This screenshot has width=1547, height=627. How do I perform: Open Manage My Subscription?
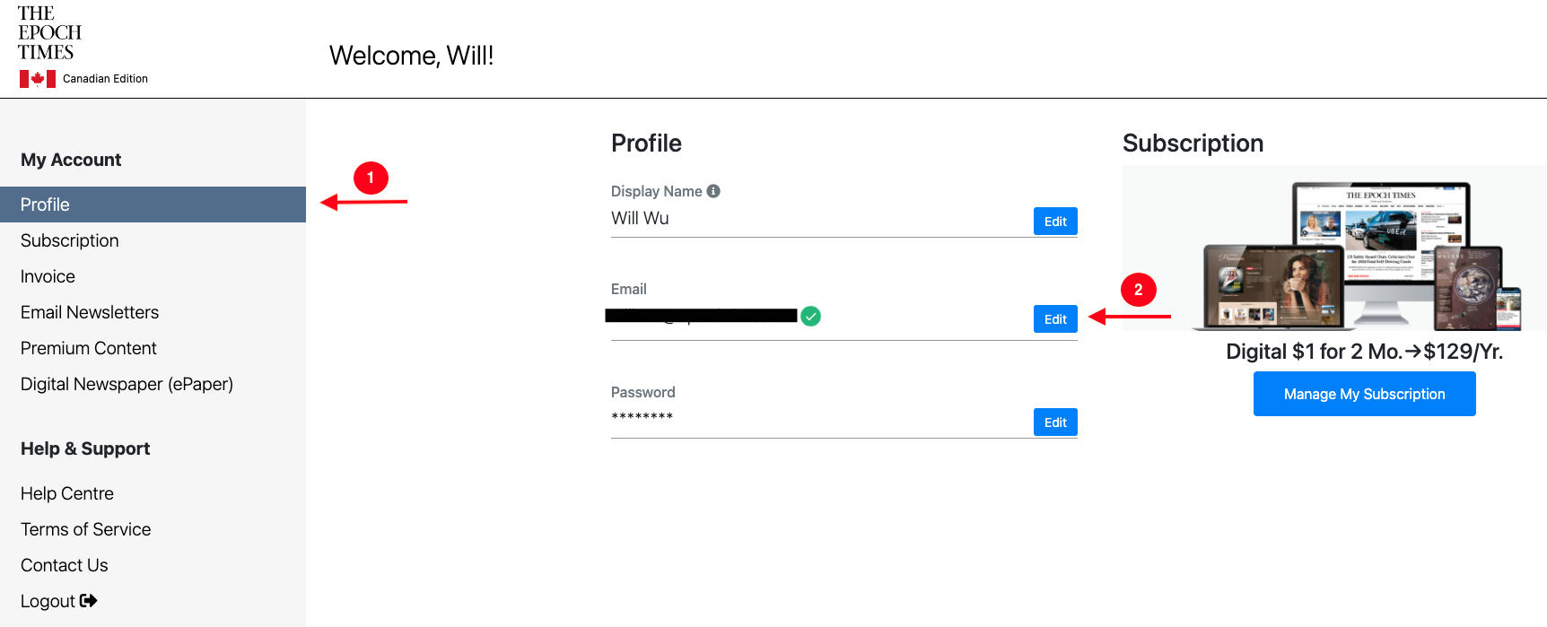point(1364,394)
